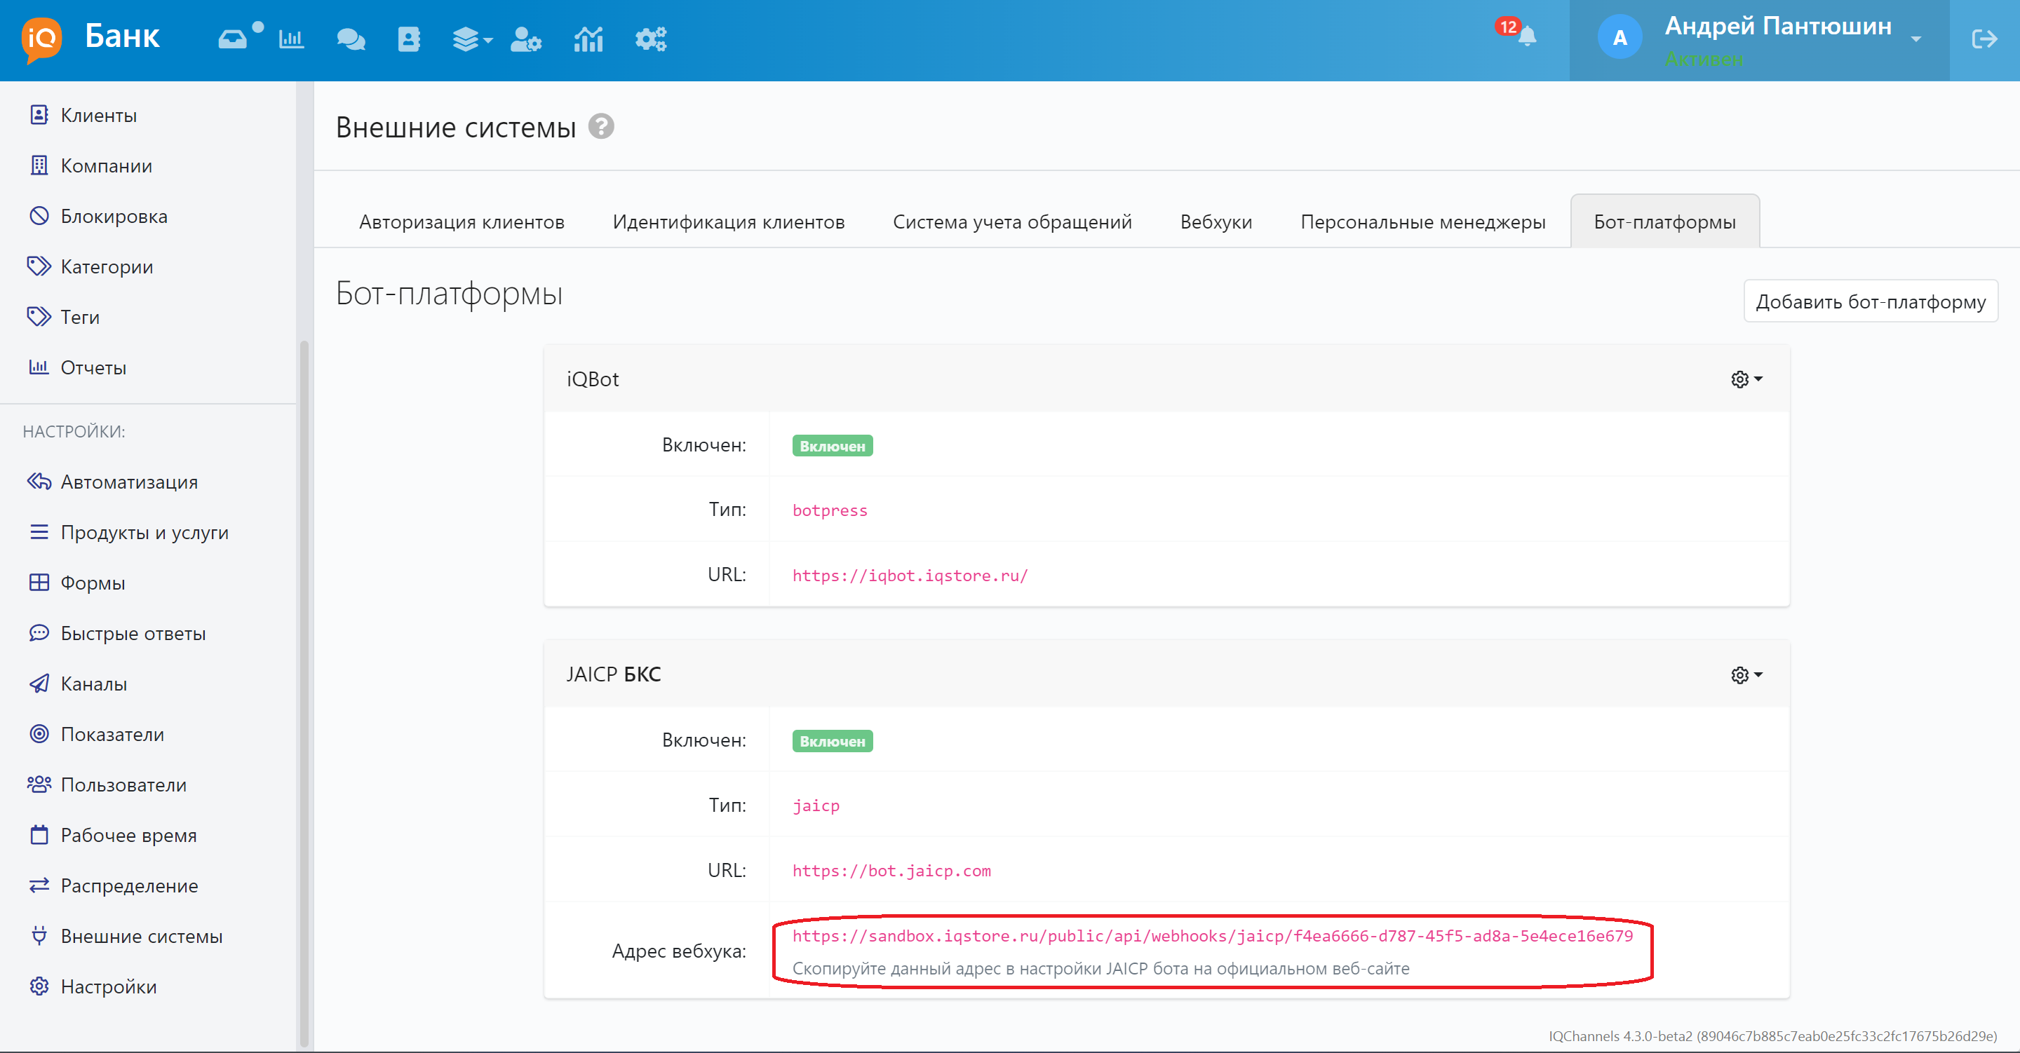The image size is (2020, 1053).
Task: Click the IQChannels 4.3.0-beta2 version text
Action: (x=1773, y=1035)
